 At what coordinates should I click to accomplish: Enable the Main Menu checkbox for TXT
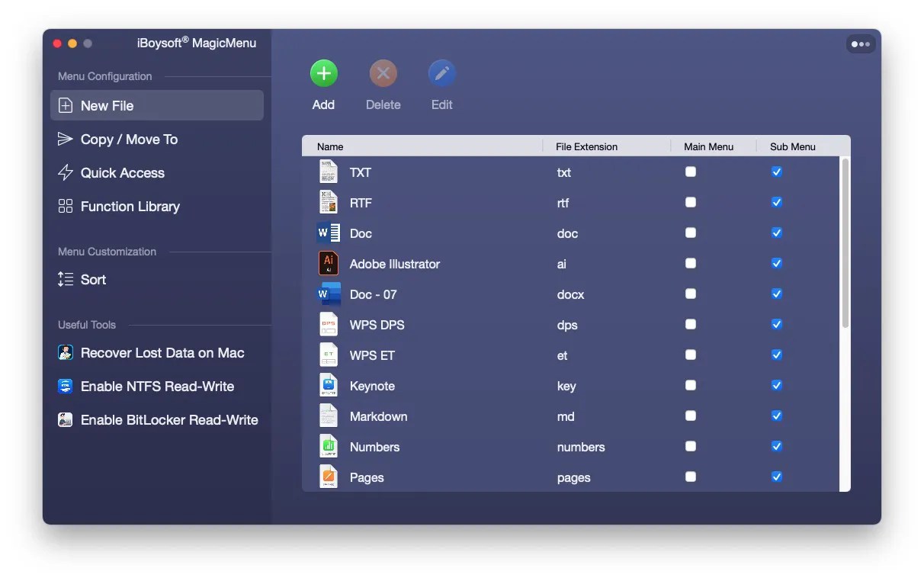[x=691, y=172]
